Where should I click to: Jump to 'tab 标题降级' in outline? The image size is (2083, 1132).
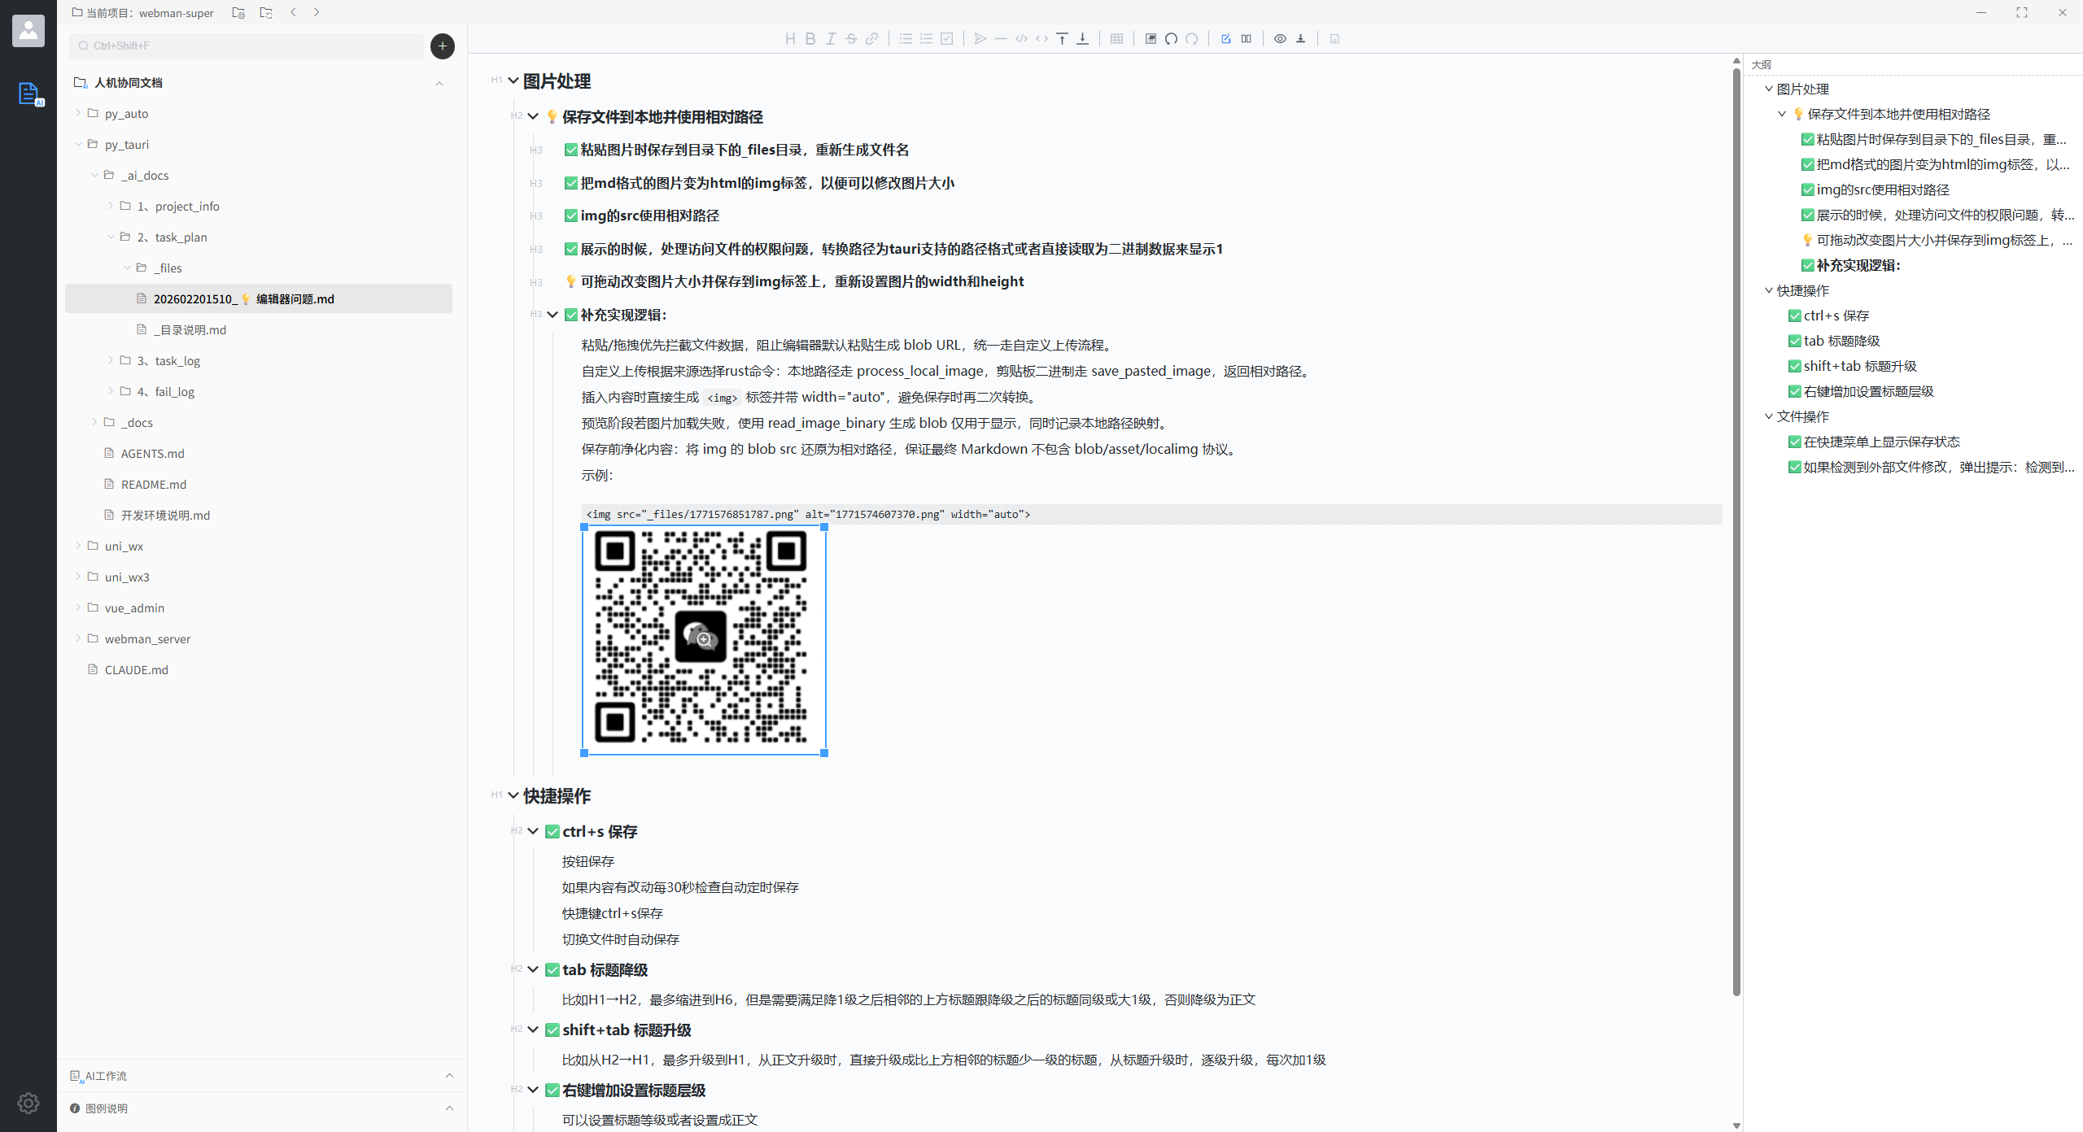1841,341
